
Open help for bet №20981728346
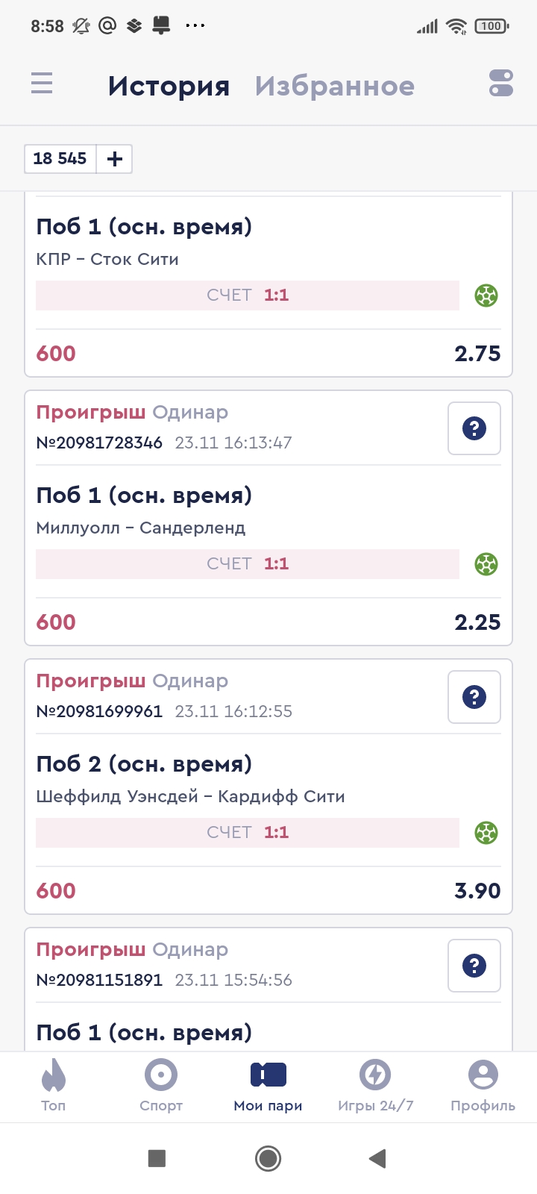(x=474, y=428)
